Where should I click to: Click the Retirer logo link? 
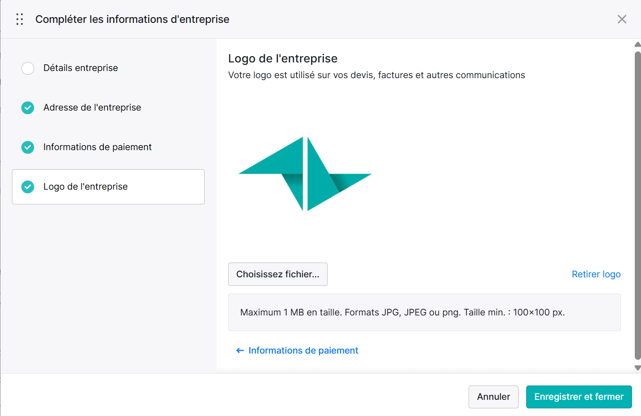596,274
